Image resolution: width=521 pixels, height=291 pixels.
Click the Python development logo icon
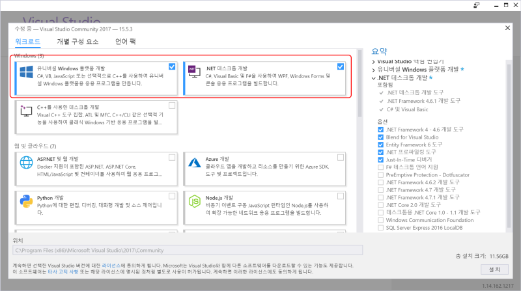[26, 201]
